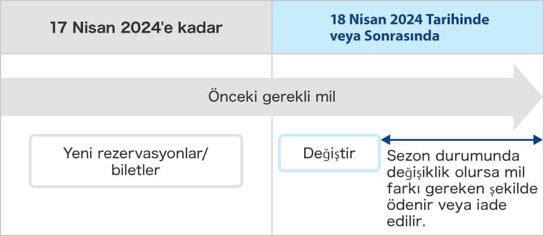Click the "Yeni rezervasyonlar/" text line
544x236 pixels.
pyautogui.click(x=136, y=153)
